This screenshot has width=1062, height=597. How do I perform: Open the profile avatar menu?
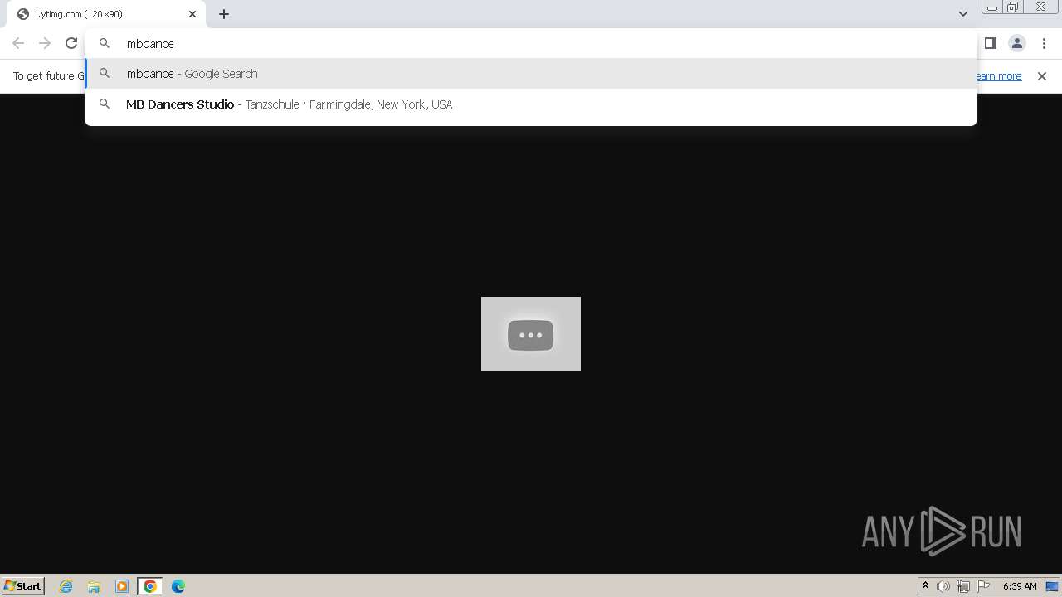point(1017,43)
